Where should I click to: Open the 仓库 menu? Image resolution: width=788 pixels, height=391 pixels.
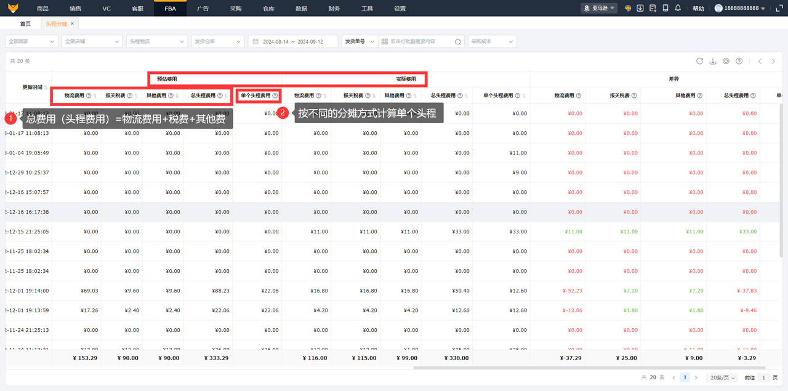pyautogui.click(x=268, y=9)
